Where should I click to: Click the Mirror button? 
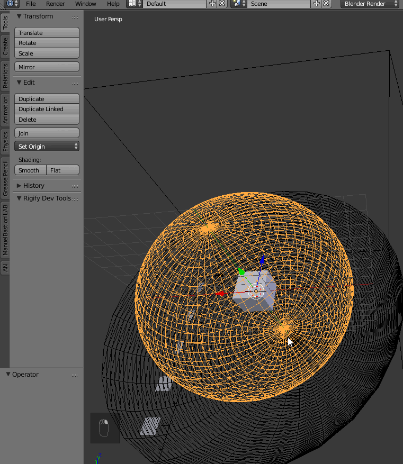[47, 67]
